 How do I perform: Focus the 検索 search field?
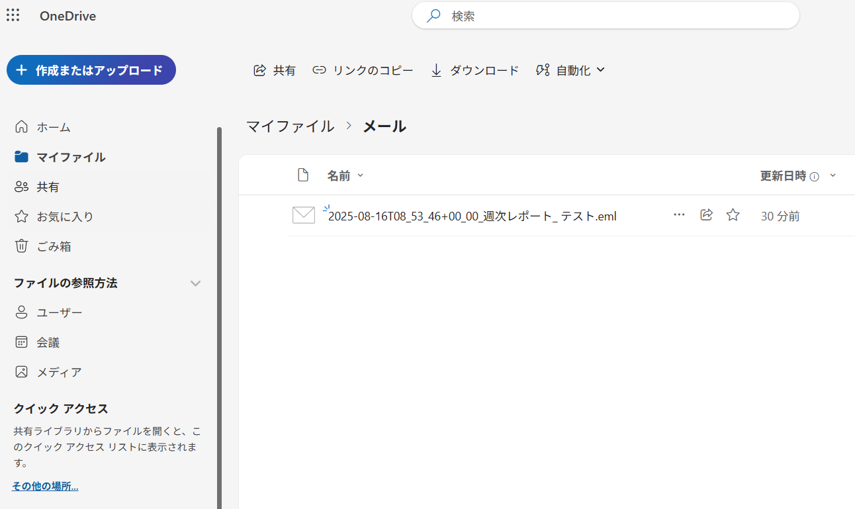point(606,16)
